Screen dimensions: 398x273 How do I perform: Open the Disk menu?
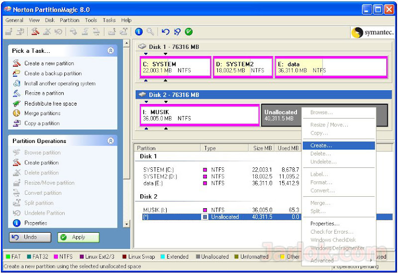point(50,20)
